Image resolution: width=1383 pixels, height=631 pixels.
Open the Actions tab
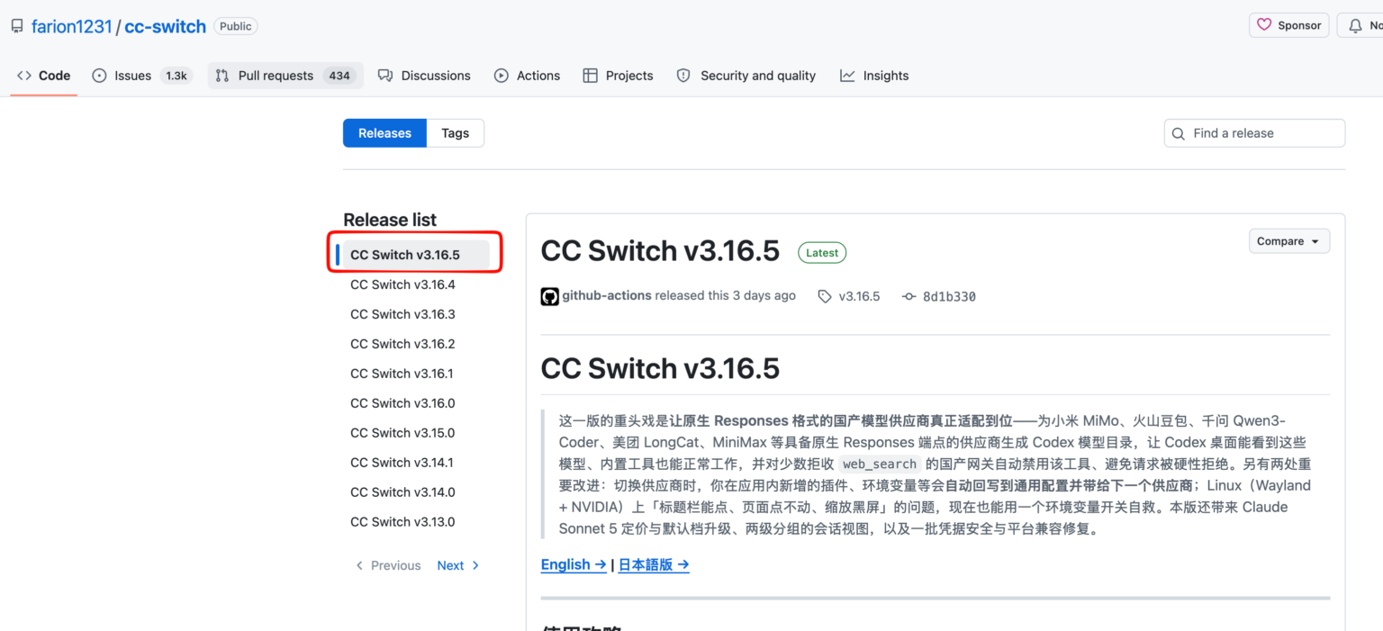pyautogui.click(x=527, y=76)
